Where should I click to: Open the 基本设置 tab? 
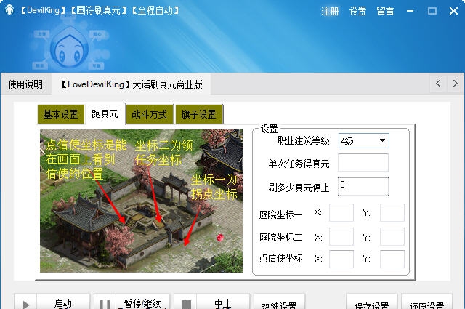(x=61, y=114)
